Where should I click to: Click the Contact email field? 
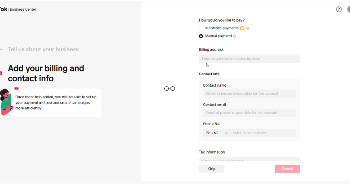click(x=249, y=113)
